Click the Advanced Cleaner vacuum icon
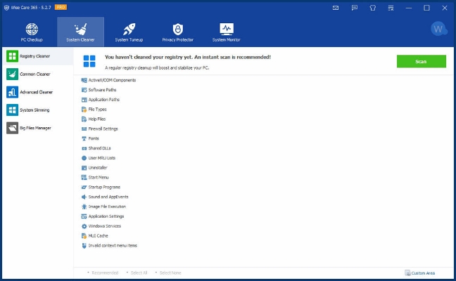 [12, 92]
